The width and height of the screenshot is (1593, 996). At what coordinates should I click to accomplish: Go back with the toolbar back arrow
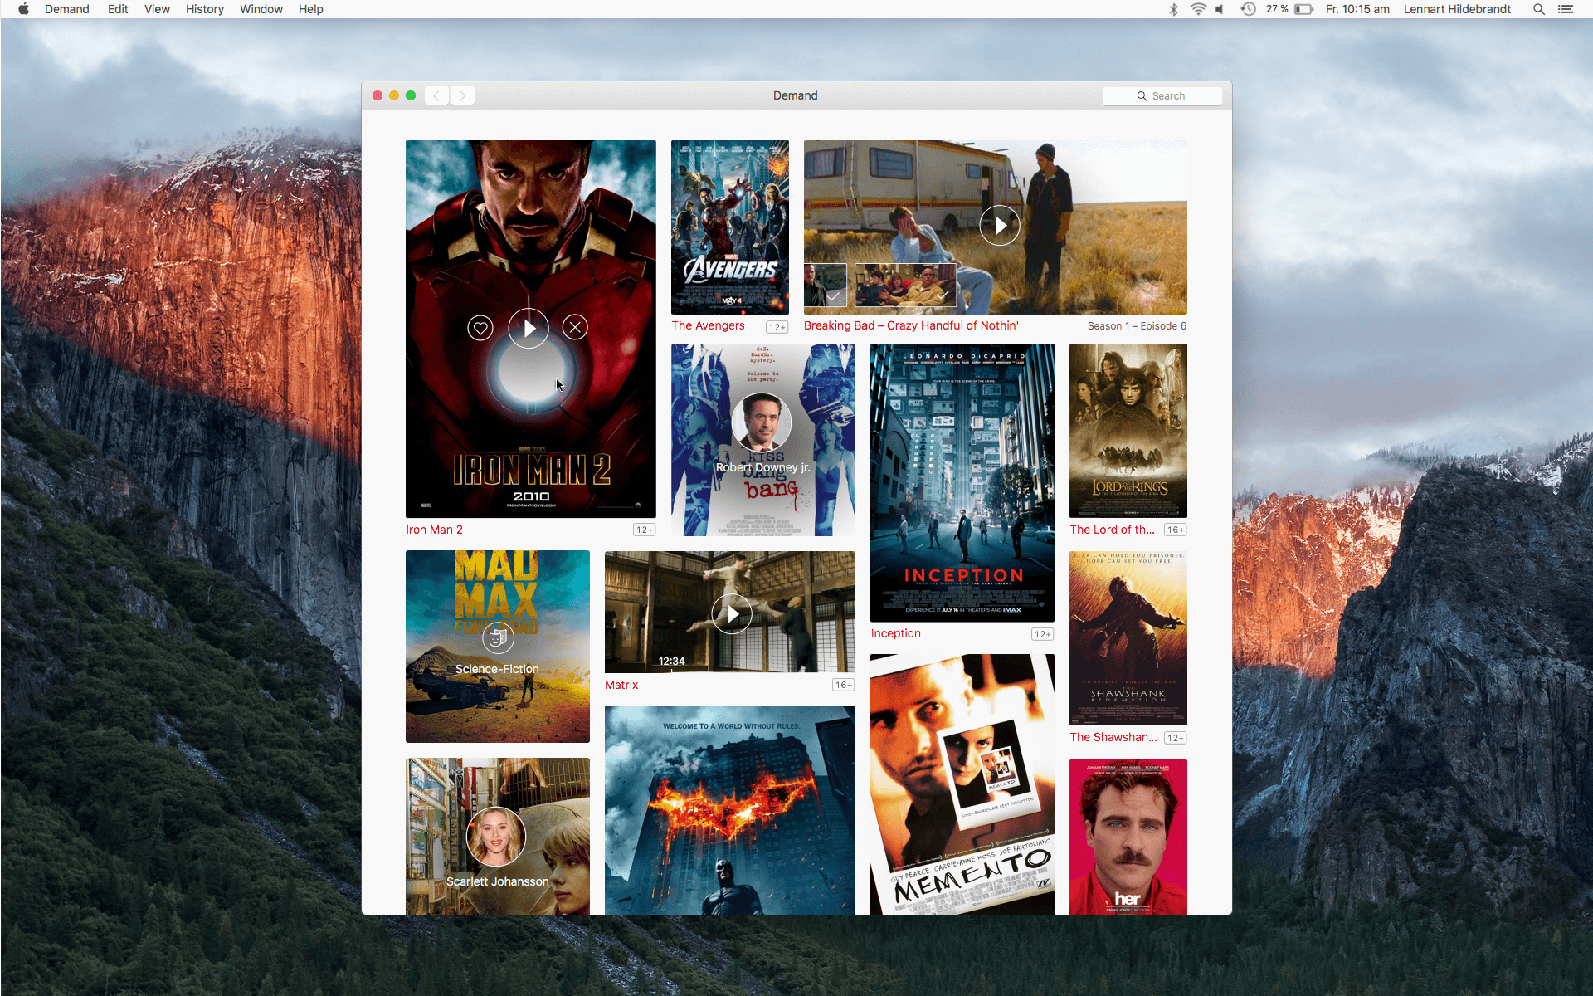point(437,95)
